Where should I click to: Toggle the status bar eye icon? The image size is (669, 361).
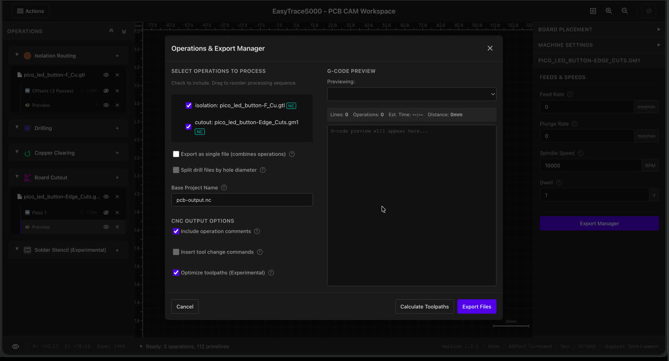[x=16, y=346]
